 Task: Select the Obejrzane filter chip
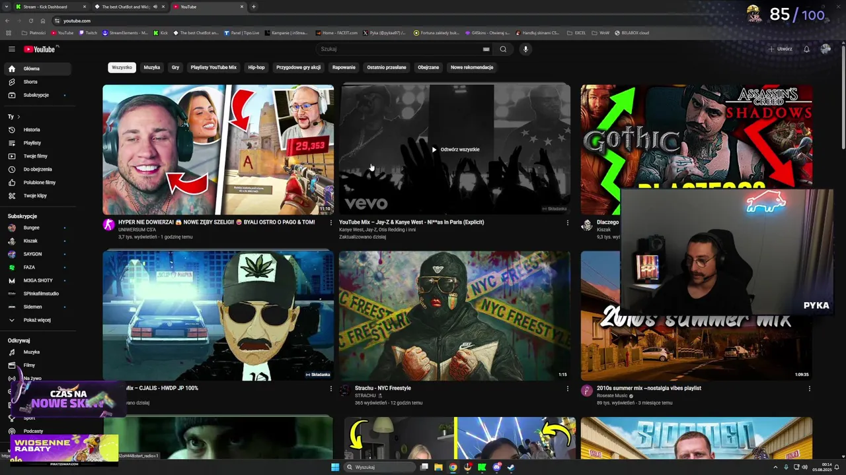tap(428, 67)
